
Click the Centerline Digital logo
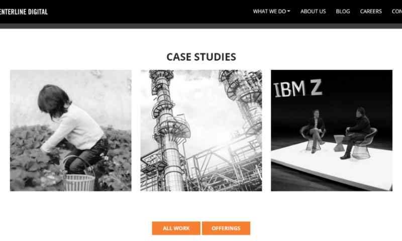coord(24,12)
